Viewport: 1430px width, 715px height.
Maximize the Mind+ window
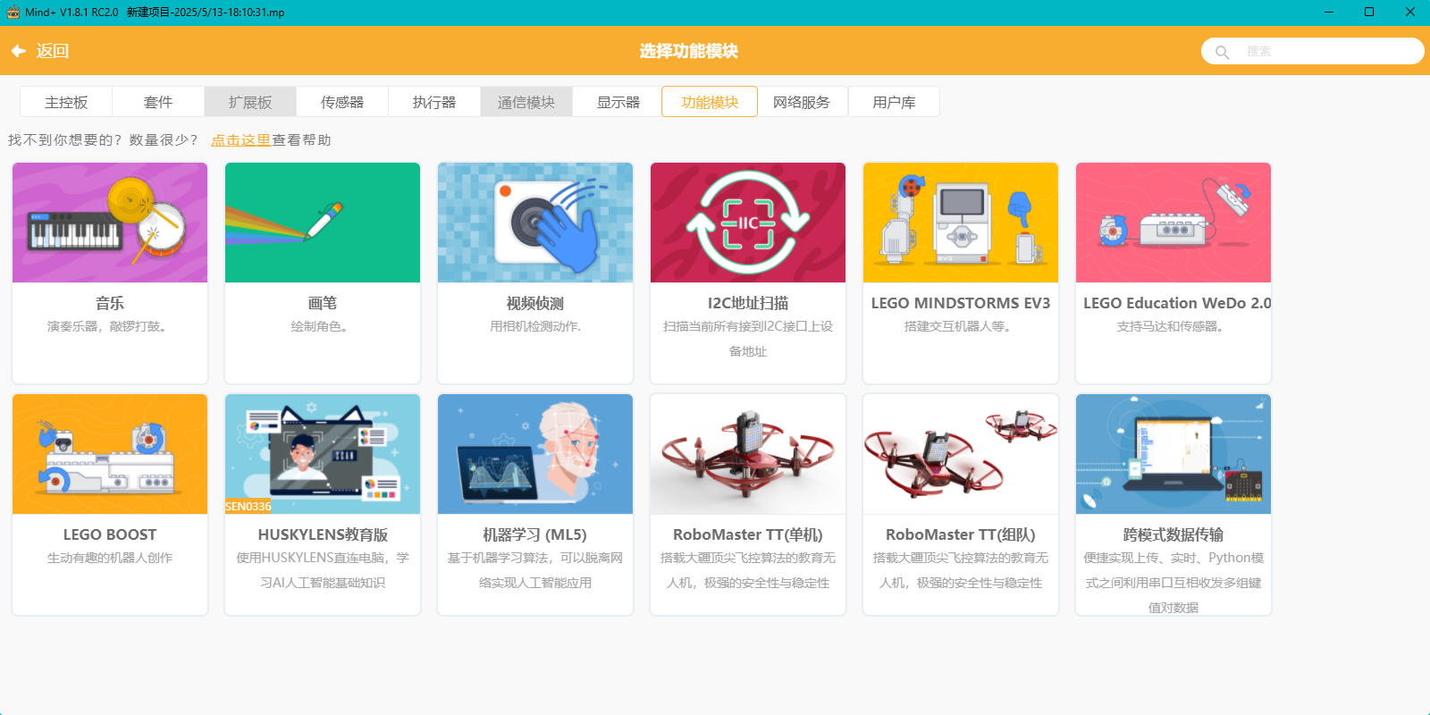pyautogui.click(x=1369, y=13)
